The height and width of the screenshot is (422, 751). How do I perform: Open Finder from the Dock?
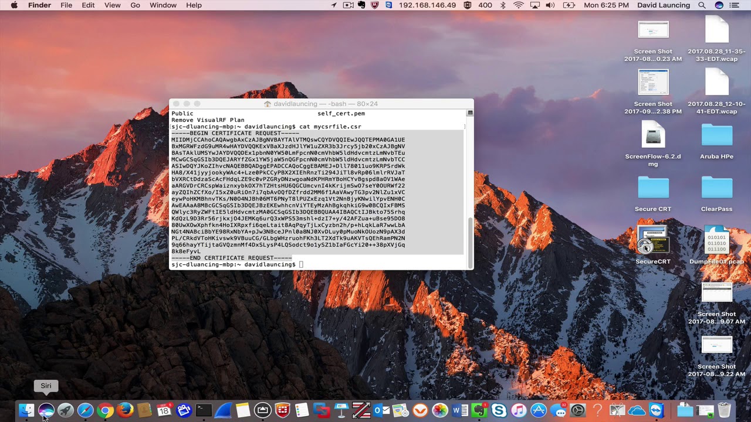point(26,410)
